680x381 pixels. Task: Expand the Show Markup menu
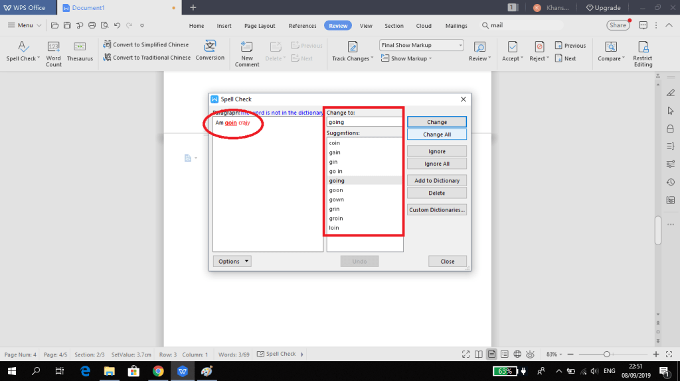point(411,58)
